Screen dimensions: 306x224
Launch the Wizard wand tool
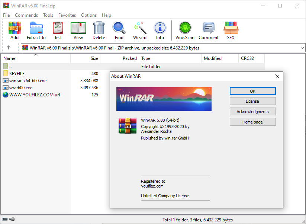140,30
